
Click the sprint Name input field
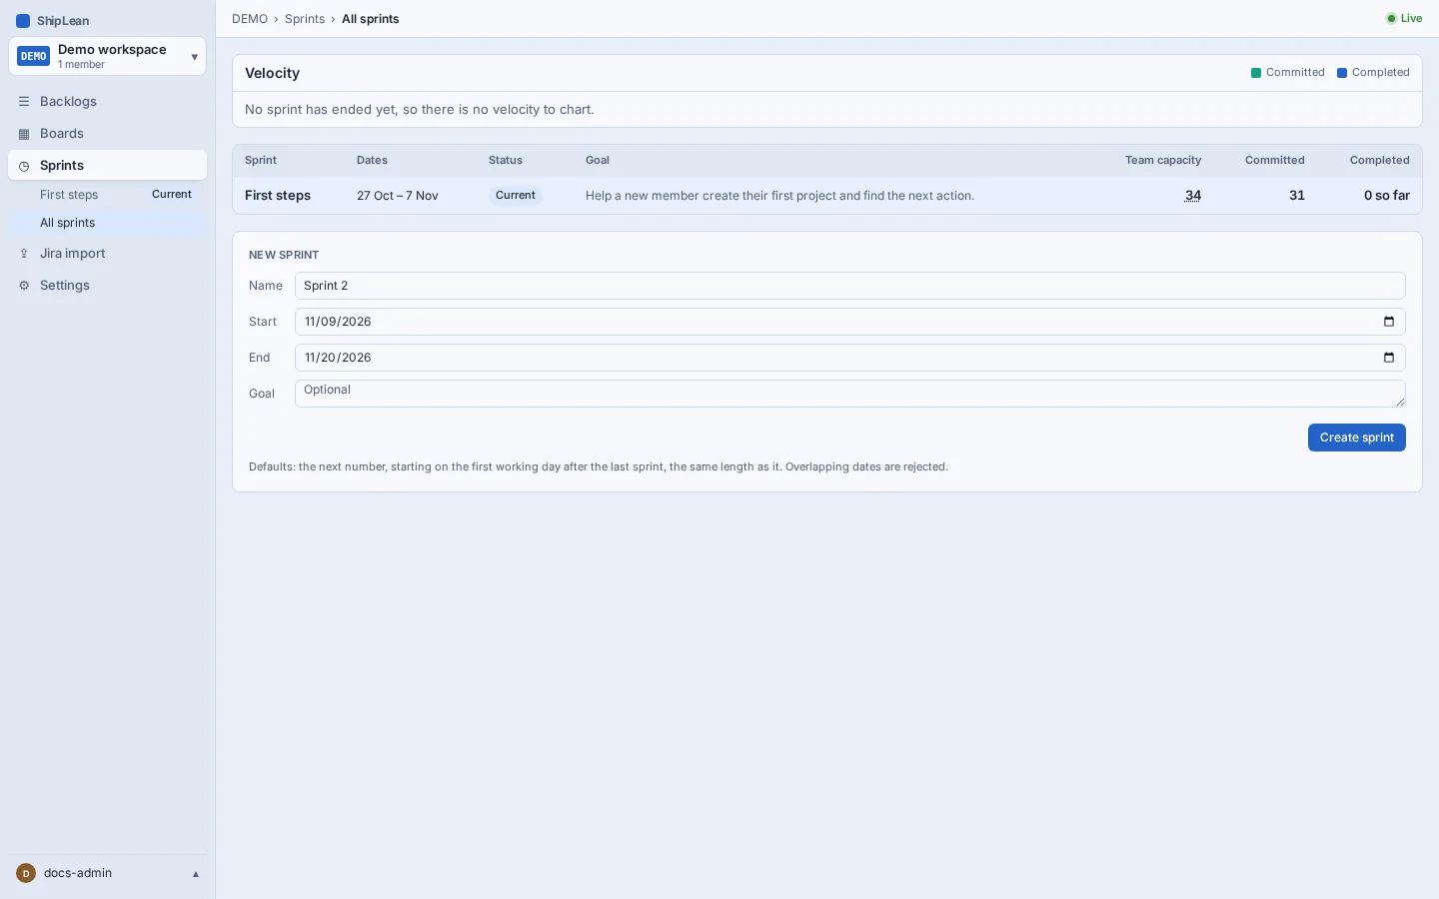[x=849, y=286]
